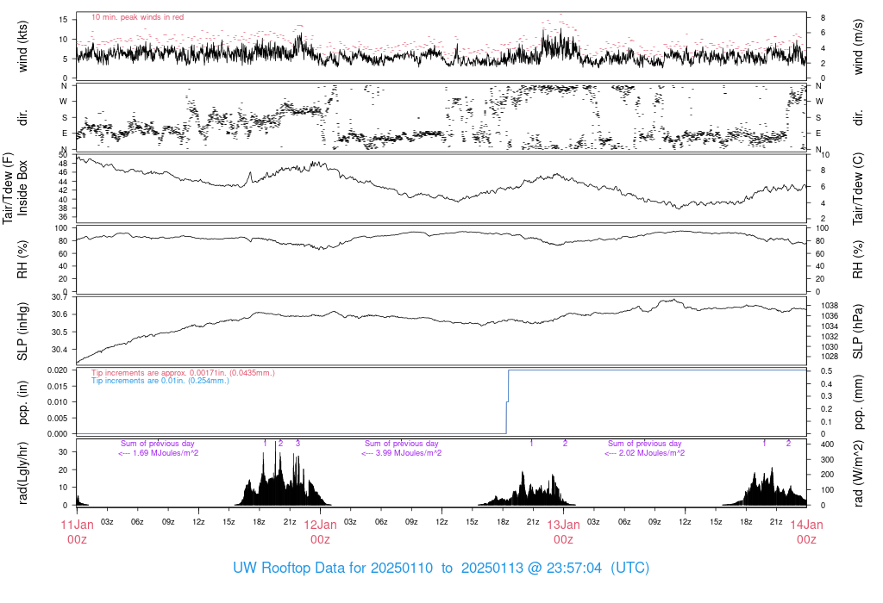Select the "<--- 2.02 MJoules/m^2" annotation
Viewport: 883px width, 603px height.
tap(645, 453)
